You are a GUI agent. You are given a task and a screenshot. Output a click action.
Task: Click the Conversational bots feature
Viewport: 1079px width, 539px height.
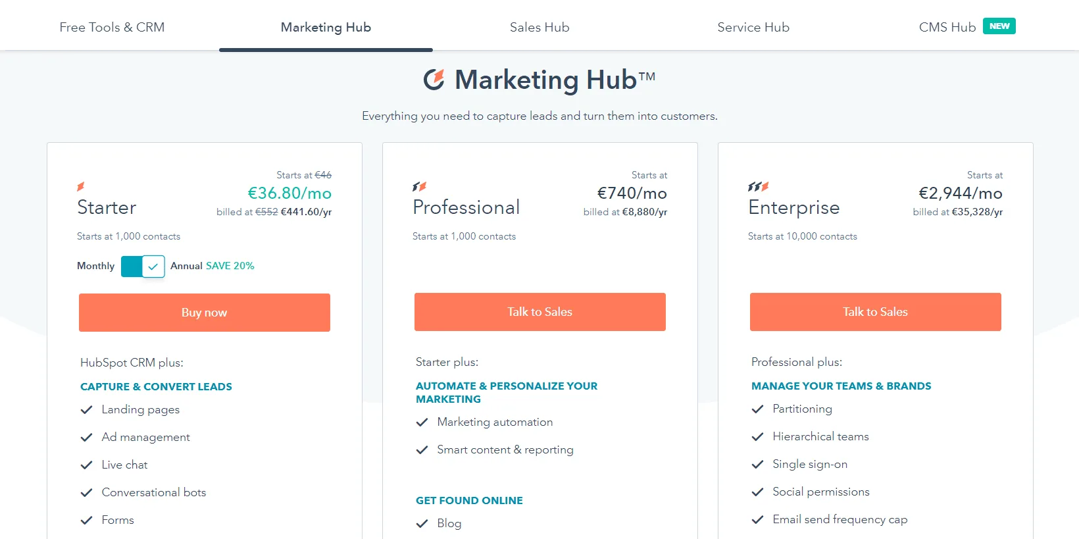point(154,492)
